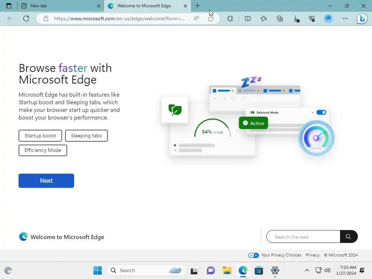The image size is (372, 279).
Task: Select the Welcome to Microsoft Edge tab
Action: point(147,6)
